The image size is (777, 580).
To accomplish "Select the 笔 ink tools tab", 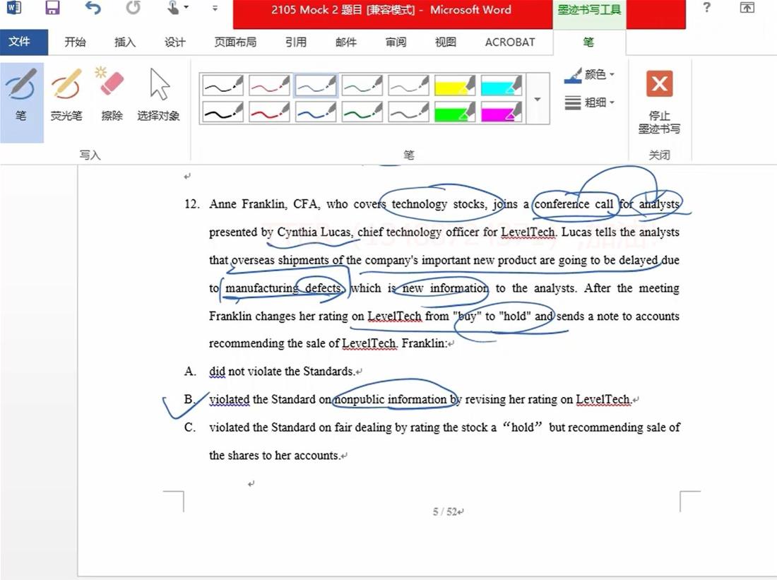I will 588,42.
